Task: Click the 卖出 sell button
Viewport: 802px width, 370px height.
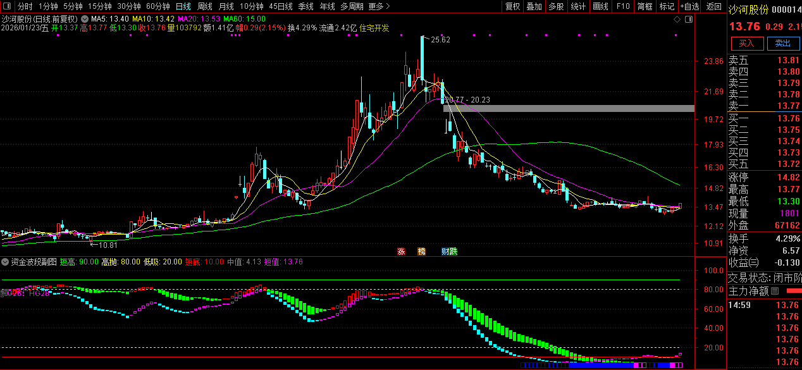Action: (782, 43)
